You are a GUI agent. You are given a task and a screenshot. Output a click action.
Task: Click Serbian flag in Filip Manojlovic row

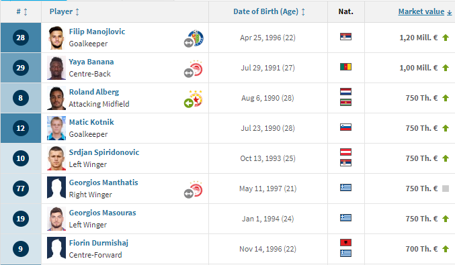click(345, 36)
